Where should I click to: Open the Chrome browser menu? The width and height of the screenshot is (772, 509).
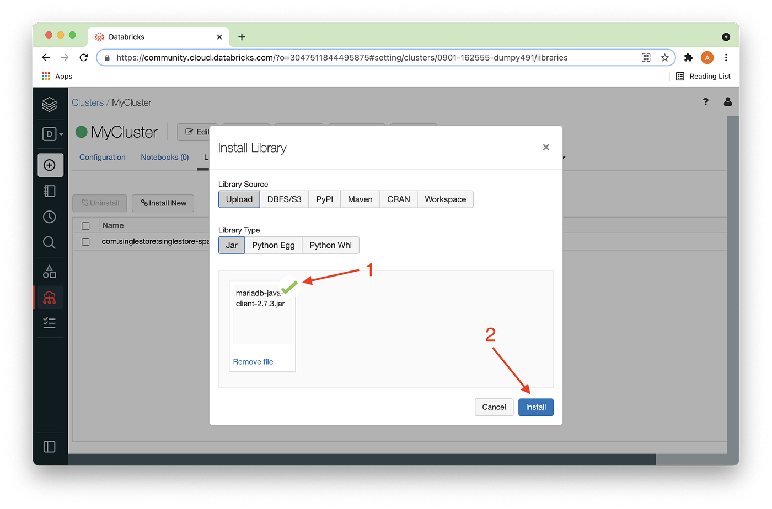726,57
